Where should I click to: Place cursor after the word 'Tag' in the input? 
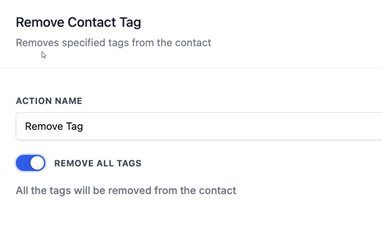pos(83,127)
